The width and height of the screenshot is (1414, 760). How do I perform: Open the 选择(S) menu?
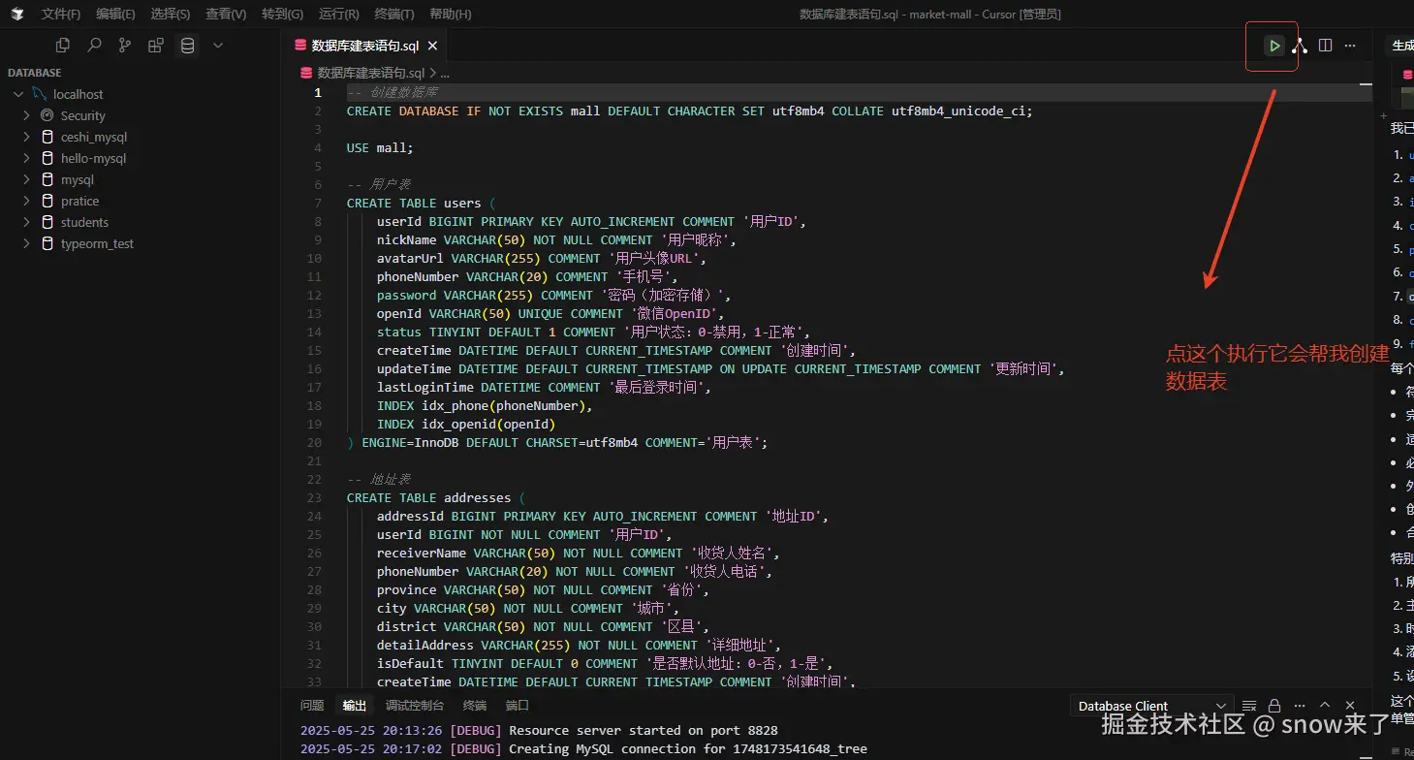pos(171,14)
